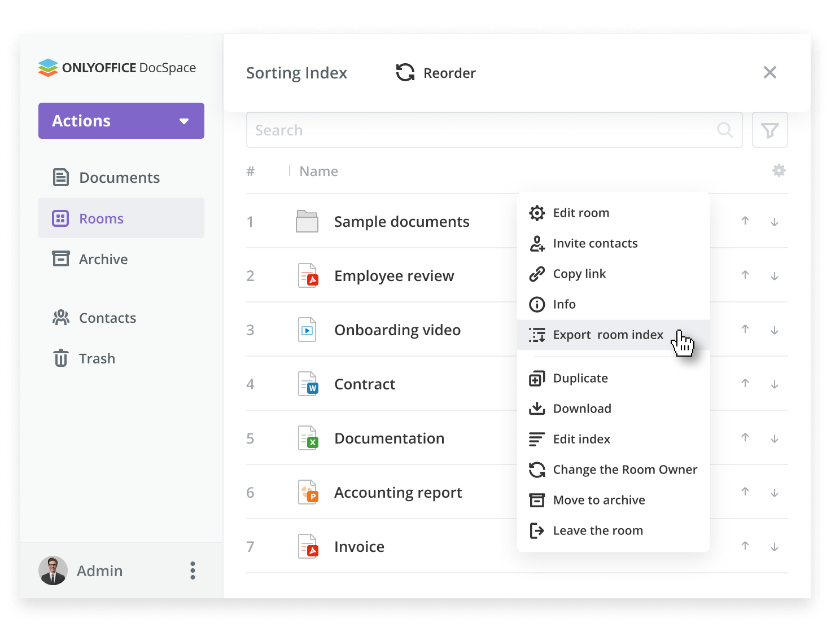Close the Sorting Index panel
Image resolution: width=831 pixels, height=632 pixels.
769,72
